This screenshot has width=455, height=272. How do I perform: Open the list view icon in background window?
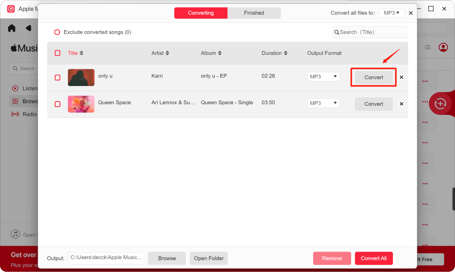pyautogui.click(x=428, y=47)
